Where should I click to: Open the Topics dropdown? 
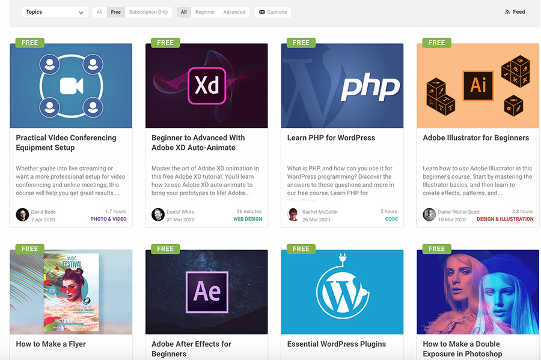tap(55, 12)
